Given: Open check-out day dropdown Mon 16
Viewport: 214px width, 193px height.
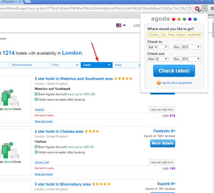Looking at the screenshot, I should [158, 59].
